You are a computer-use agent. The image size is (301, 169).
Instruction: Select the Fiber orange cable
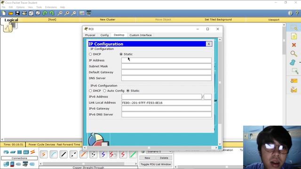coord(83,154)
